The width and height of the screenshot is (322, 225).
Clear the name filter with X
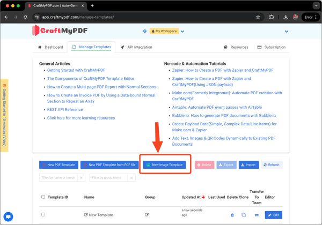click(x=82, y=178)
